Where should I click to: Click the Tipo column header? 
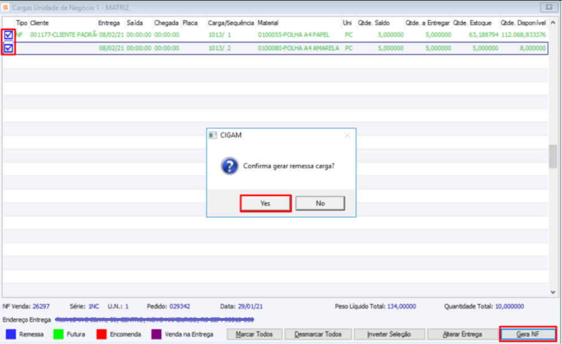[22, 23]
